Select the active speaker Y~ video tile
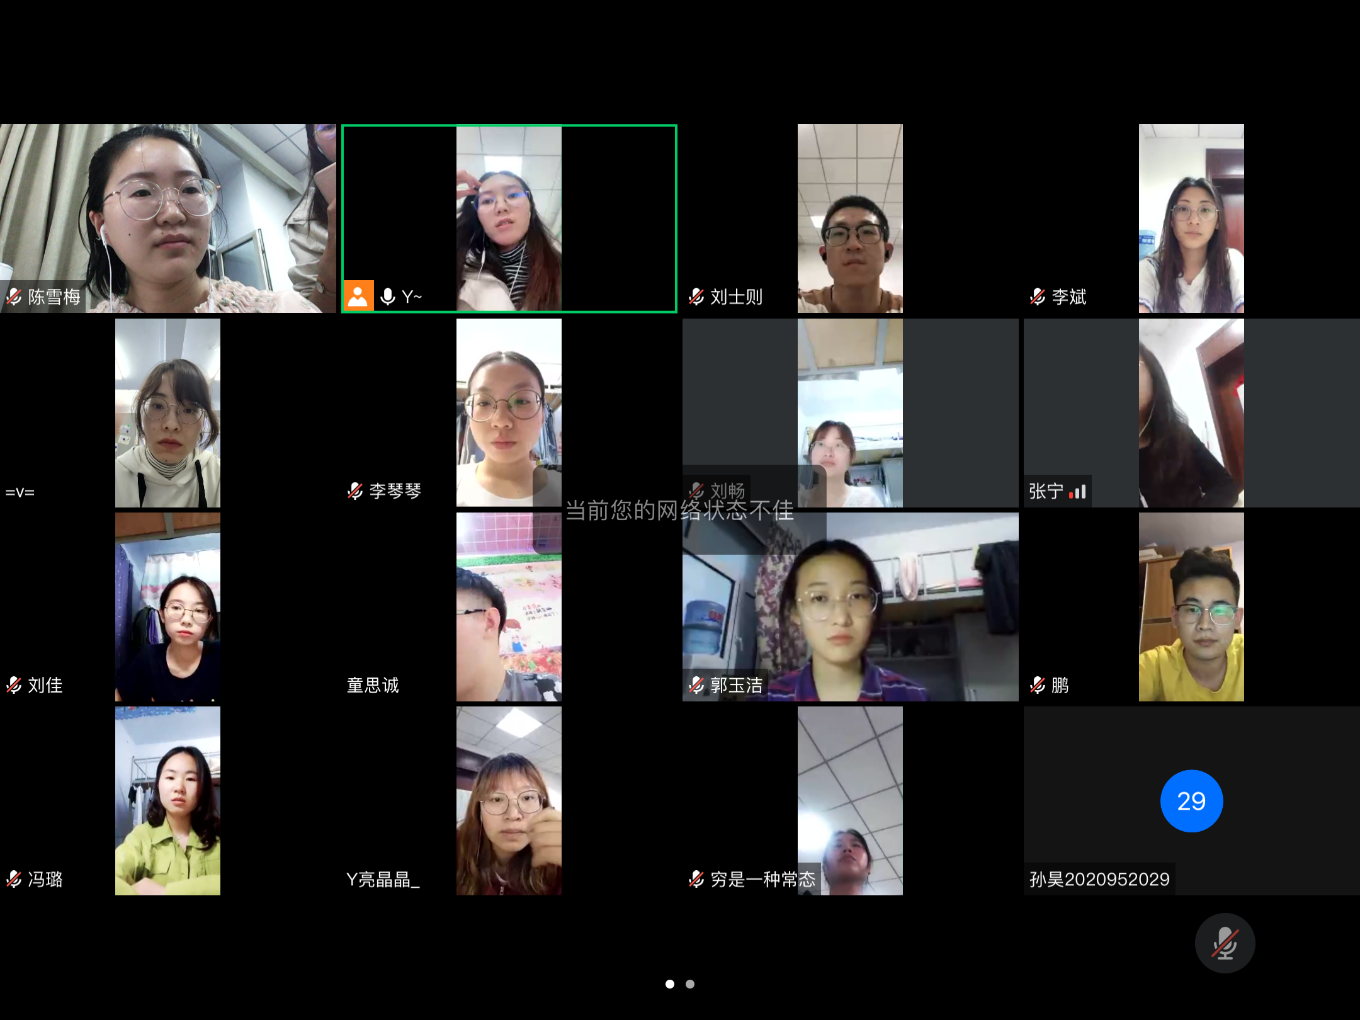The image size is (1360, 1020). click(x=509, y=218)
